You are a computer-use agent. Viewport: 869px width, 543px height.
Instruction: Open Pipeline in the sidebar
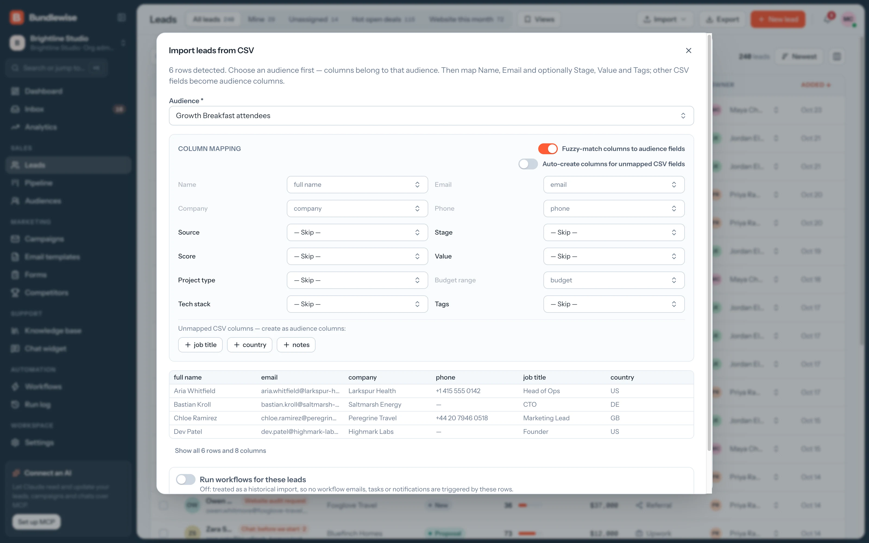[68, 183]
